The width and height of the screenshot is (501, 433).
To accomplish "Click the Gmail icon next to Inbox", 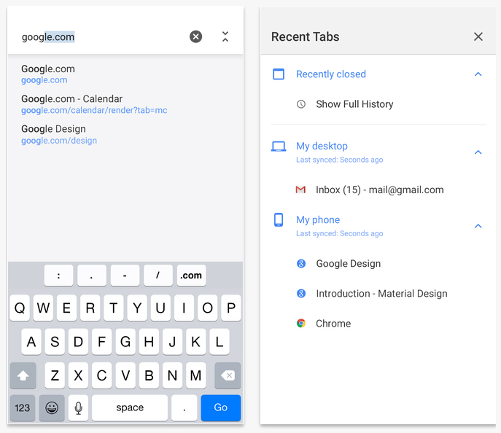I will (x=300, y=190).
